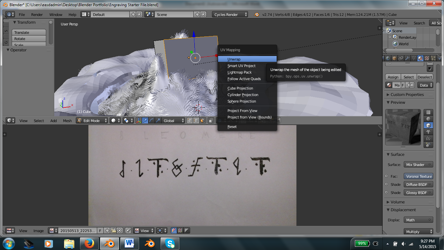
Task: Show color channels only in UV editor
Action: pyautogui.click(x=180, y=231)
